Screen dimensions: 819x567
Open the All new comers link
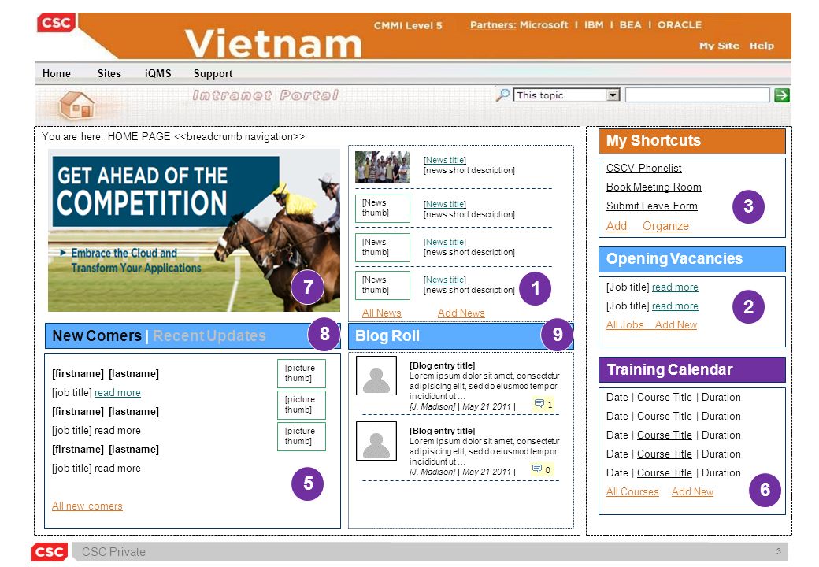click(87, 506)
